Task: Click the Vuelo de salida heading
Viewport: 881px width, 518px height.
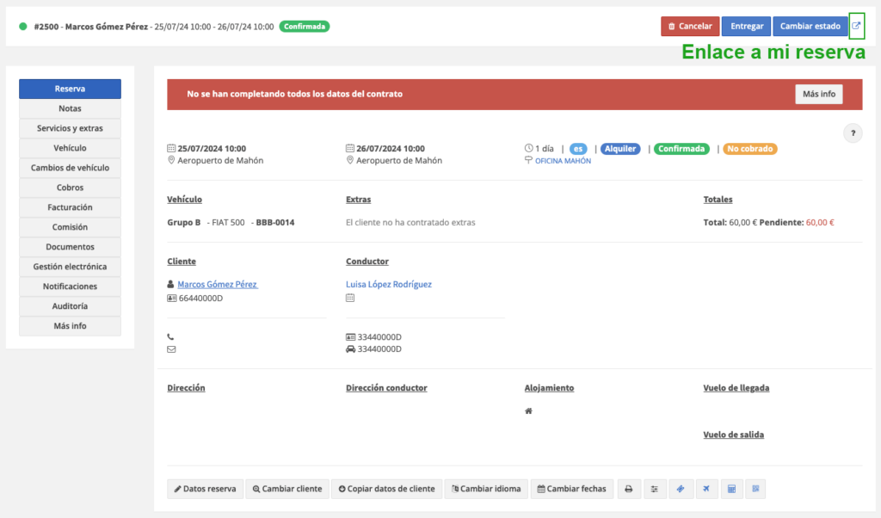Action: (x=733, y=435)
